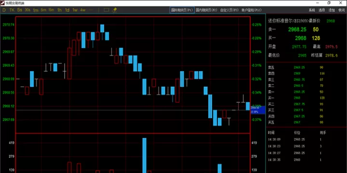Select the trade at 14:38:35
The image size is (347, 173).
pos(307,160)
